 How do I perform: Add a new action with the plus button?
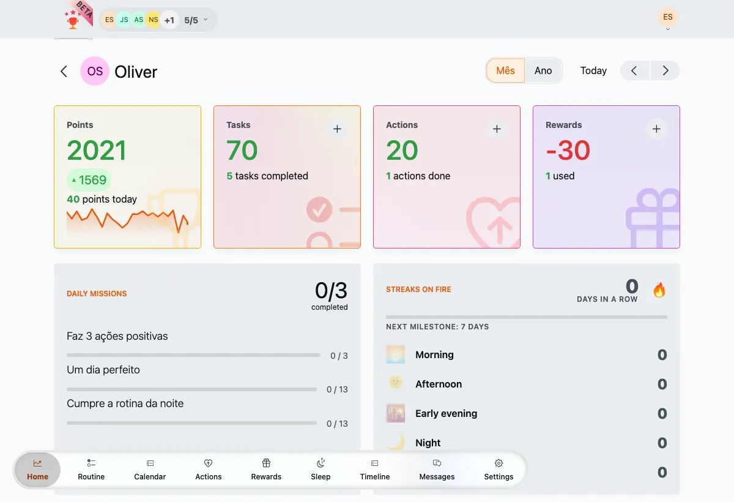point(497,129)
